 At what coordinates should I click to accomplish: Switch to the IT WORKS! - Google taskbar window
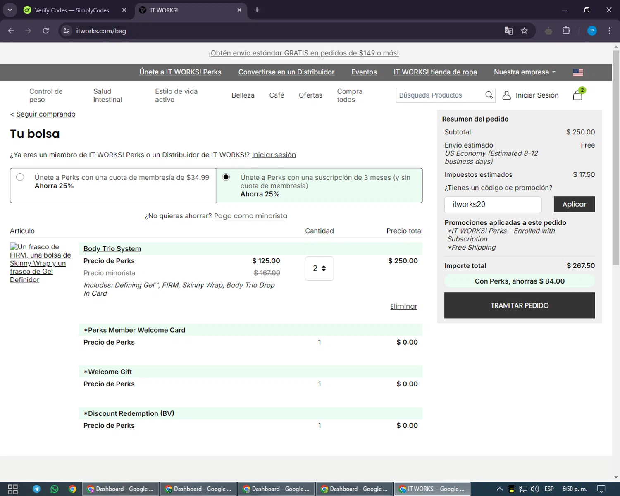pyautogui.click(x=432, y=489)
